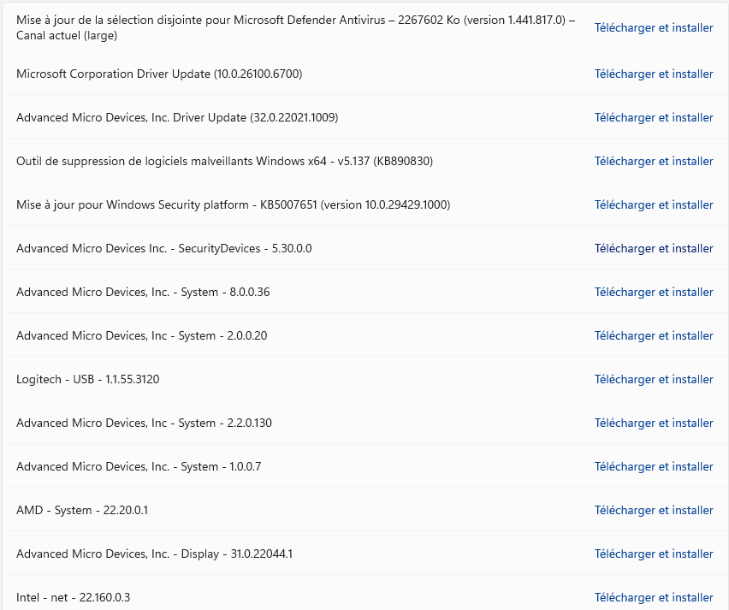This screenshot has width=729, height=610.
Task: Click Télécharger et installer for SecurityDevices 5.30.0.0
Action: (x=654, y=248)
